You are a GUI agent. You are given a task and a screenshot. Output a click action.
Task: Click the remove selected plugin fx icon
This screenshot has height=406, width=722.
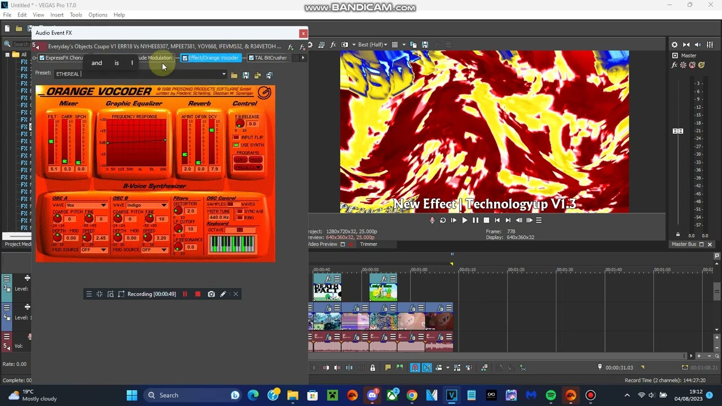(302, 47)
